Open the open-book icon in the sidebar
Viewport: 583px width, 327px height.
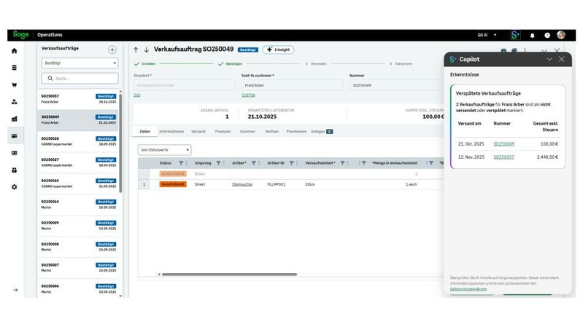(x=14, y=153)
